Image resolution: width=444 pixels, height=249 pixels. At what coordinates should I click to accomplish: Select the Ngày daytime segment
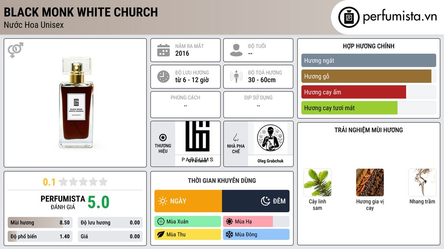click(x=188, y=201)
